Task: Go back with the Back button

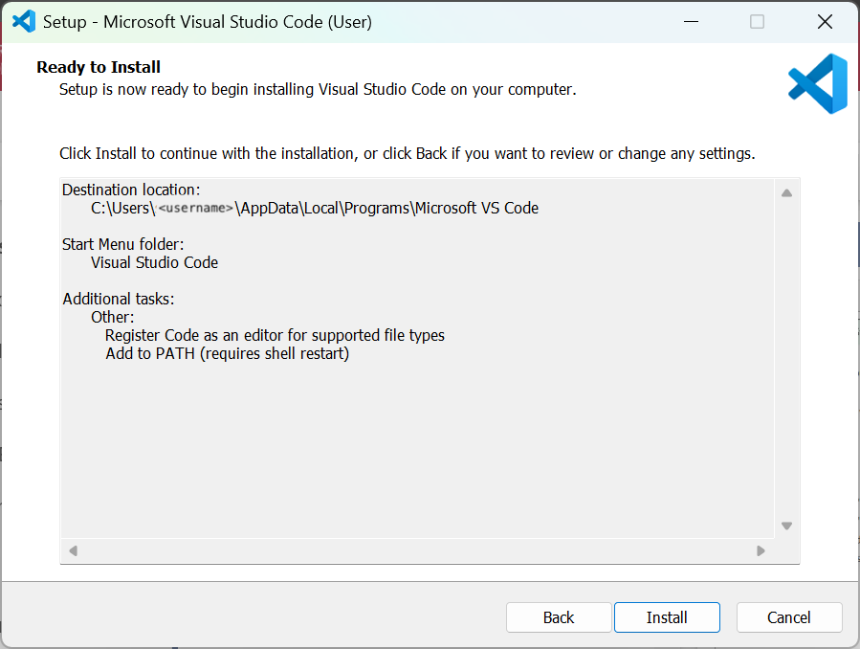Action: (559, 617)
